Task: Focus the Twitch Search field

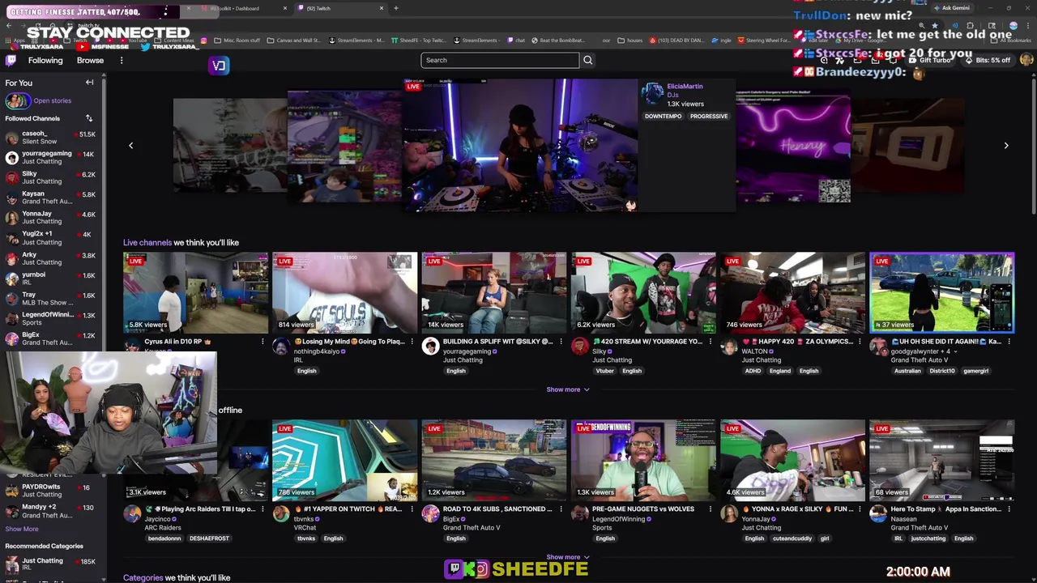Action: (500, 60)
